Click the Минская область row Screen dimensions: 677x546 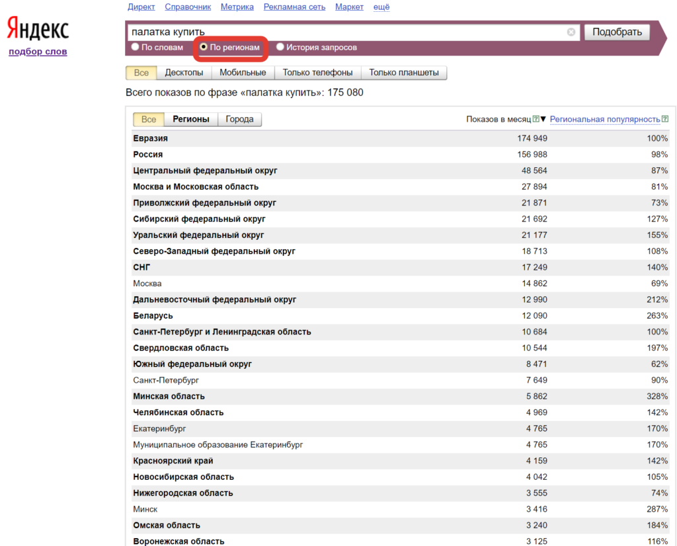coord(401,396)
